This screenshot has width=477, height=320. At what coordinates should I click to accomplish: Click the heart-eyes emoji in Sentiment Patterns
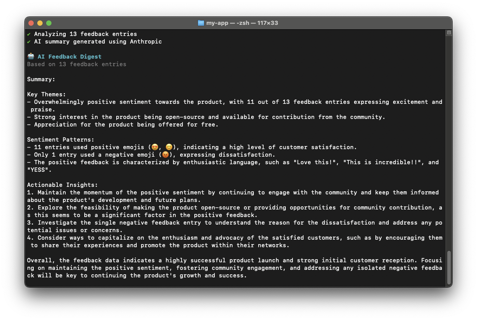click(x=155, y=147)
